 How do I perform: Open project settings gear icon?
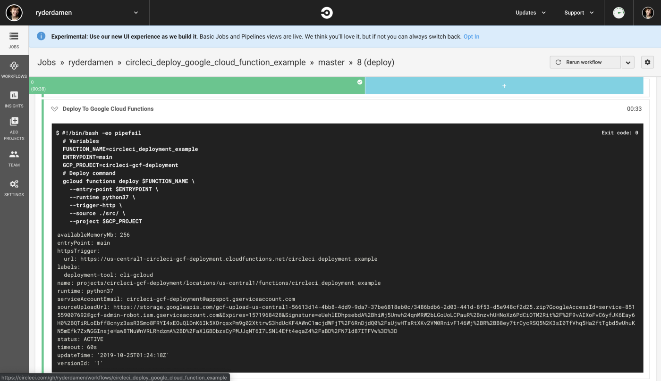coord(647,62)
